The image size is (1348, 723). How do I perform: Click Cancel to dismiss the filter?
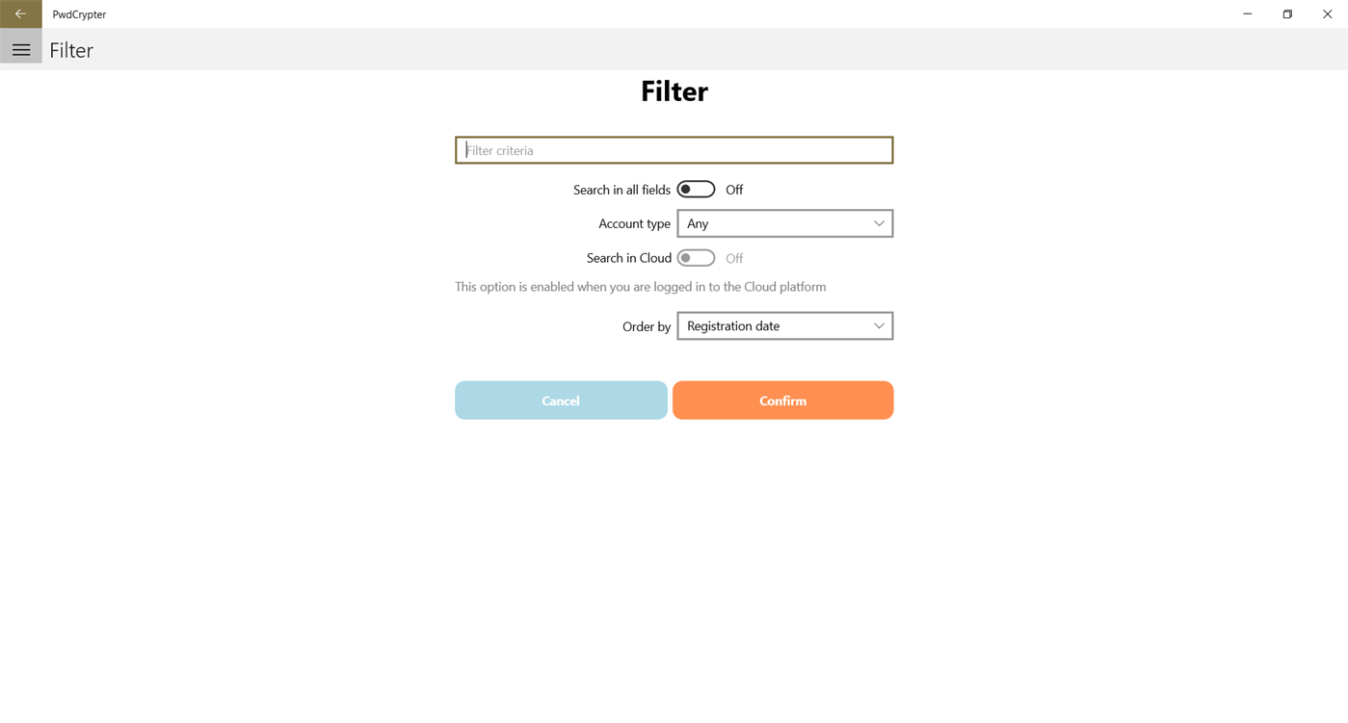[561, 400]
